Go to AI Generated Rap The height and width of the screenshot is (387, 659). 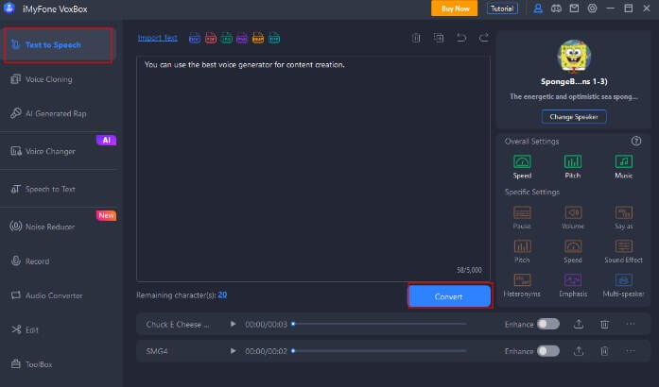[48, 113]
